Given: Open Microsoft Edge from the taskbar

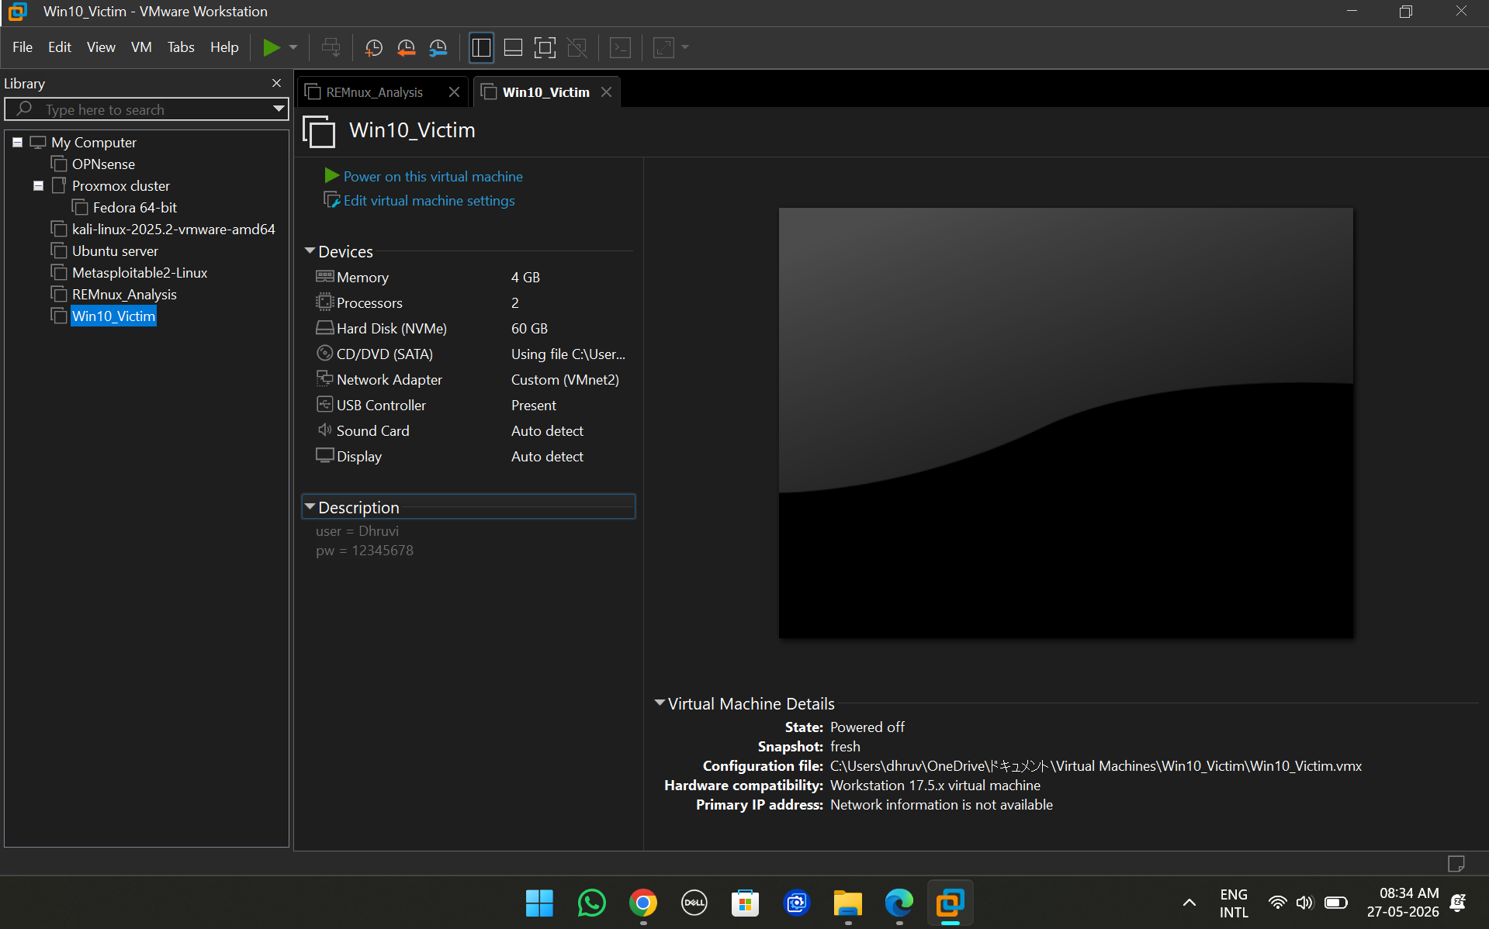Looking at the screenshot, I should click(x=899, y=903).
